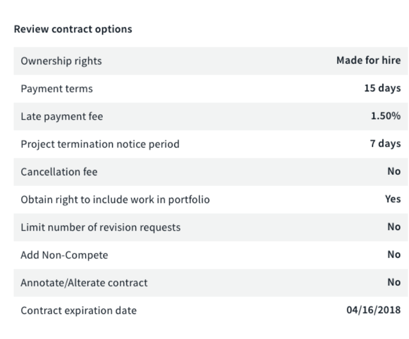Click the 1.50% late fee value
Image resolution: width=409 pixels, height=339 pixels.
(386, 116)
